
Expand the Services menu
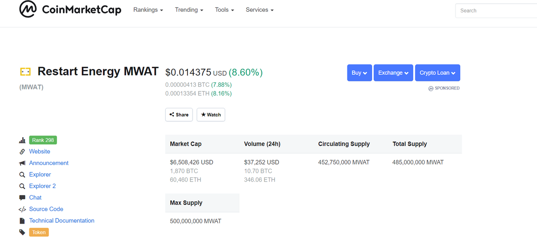tap(260, 10)
